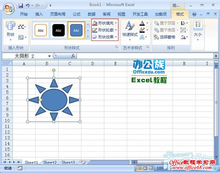Open the 形状样式 dialog launcher
The width and height of the screenshot is (220, 173).
pos(117,47)
